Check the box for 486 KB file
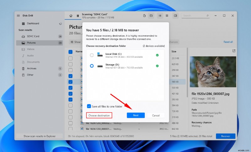This screenshot has width=251, height=152. [x=70, y=123]
